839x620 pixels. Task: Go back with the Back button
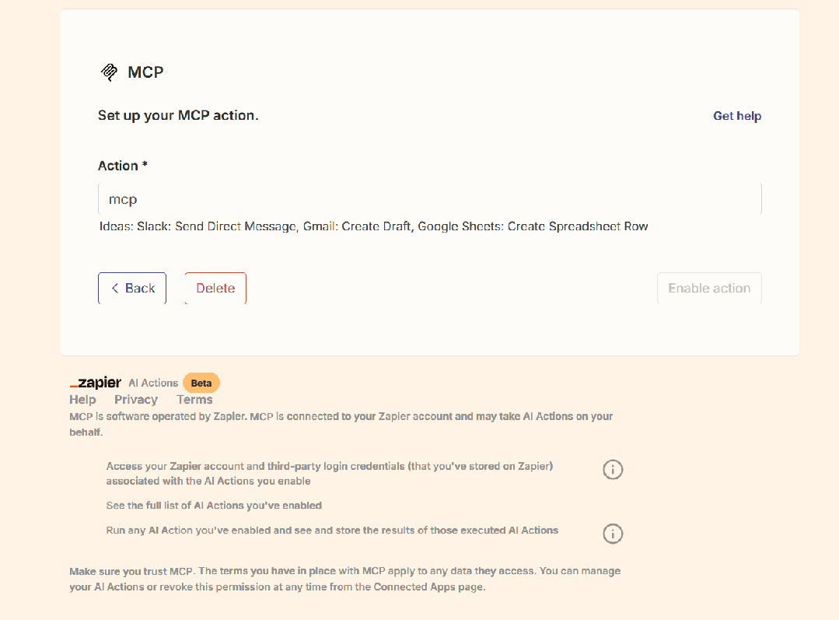tap(132, 288)
